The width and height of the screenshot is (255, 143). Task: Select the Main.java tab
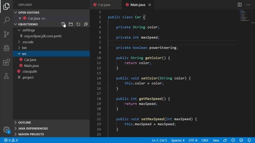point(138,5)
